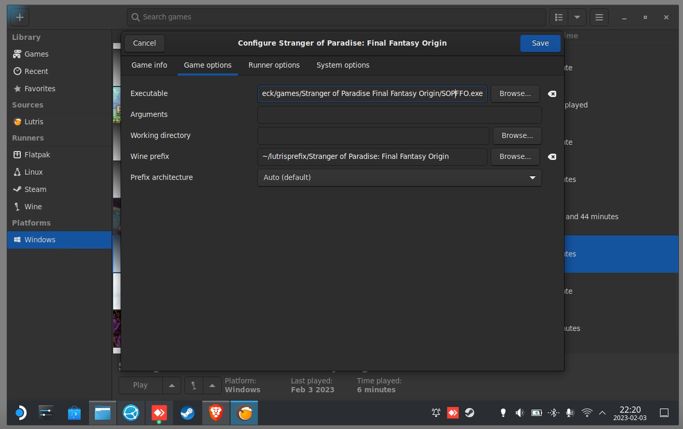Click the AnyDesk tray icon
The height and width of the screenshot is (429, 683).
pyautogui.click(x=452, y=413)
